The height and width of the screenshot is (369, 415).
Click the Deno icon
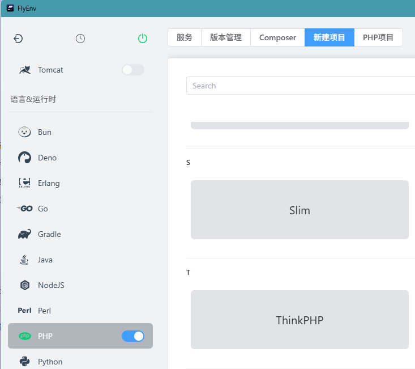[x=24, y=158]
